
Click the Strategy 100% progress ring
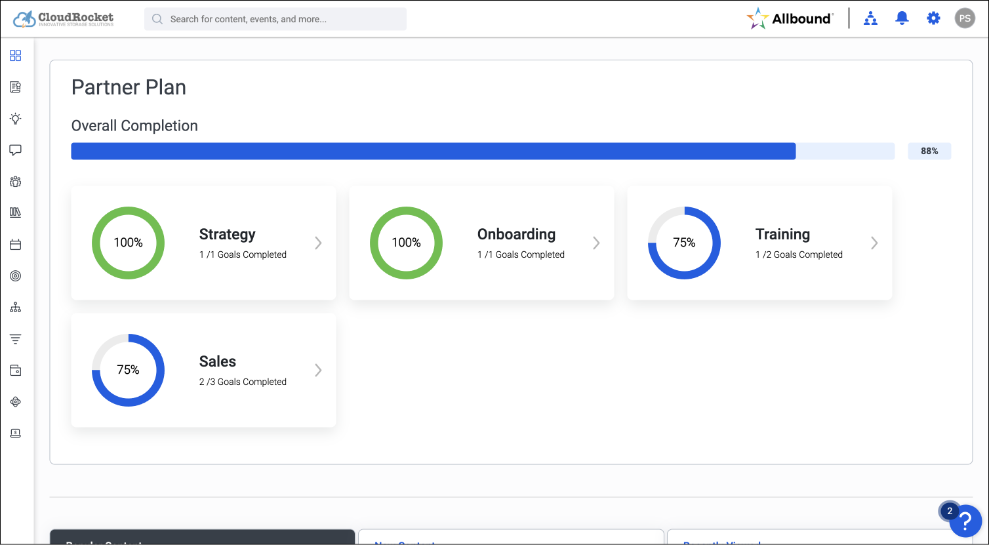(x=128, y=243)
